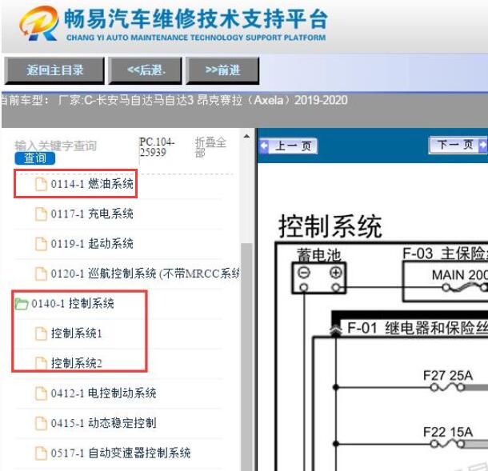Click the 控制系统 diagram heading
488x471 pixels.
pos(330,226)
